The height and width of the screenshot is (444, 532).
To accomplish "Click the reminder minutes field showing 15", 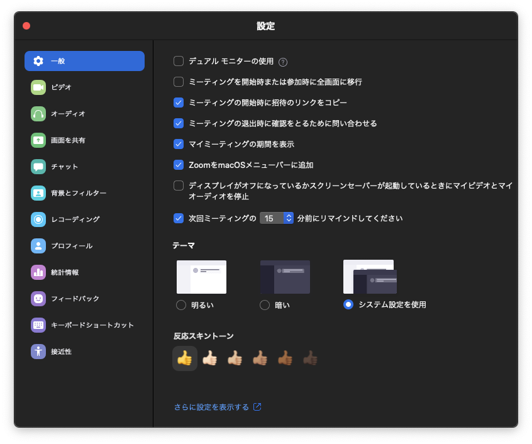I will (x=271, y=218).
